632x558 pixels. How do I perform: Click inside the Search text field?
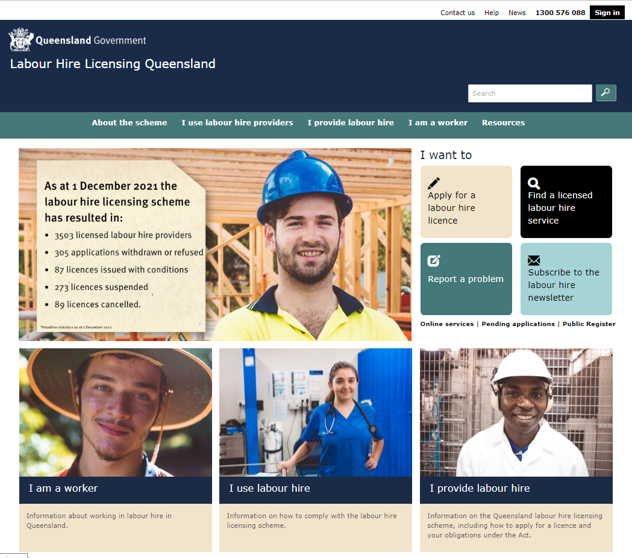tap(530, 93)
